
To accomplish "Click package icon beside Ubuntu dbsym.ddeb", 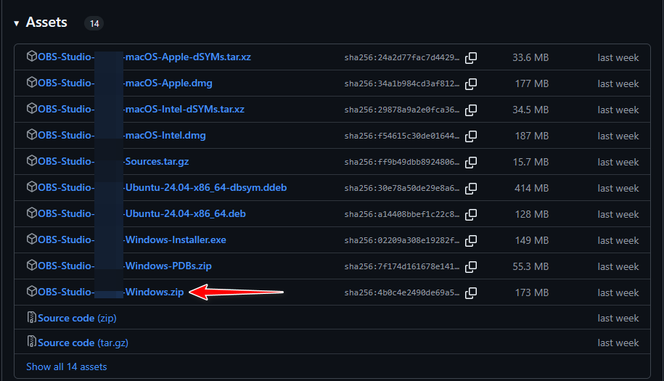I will (32, 187).
